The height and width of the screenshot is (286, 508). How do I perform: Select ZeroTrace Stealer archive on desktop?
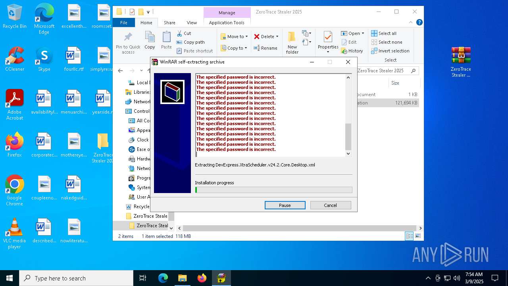coord(461,62)
